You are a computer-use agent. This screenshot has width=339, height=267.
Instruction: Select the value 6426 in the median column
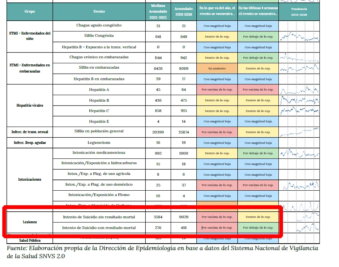click(x=158, y=68)
